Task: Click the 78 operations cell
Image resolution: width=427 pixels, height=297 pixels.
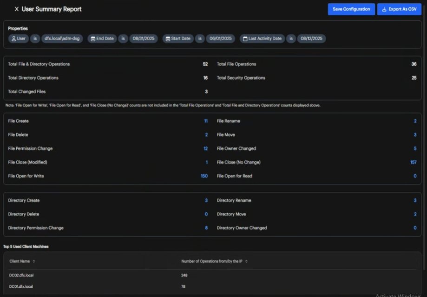Action: [183, 286]
